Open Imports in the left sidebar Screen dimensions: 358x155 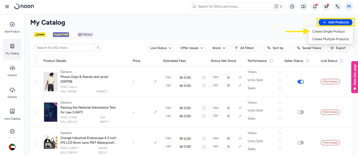pyautogui.click(x=12, y=71)
